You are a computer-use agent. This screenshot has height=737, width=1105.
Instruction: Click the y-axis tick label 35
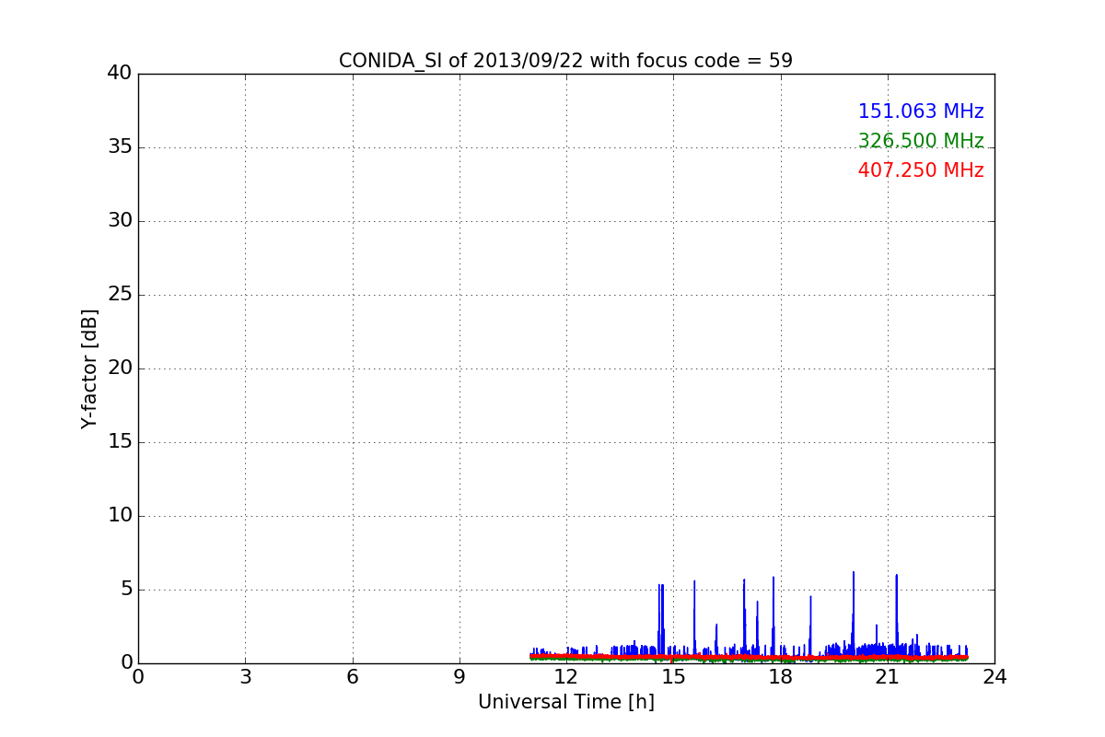[x=120, y=147]
